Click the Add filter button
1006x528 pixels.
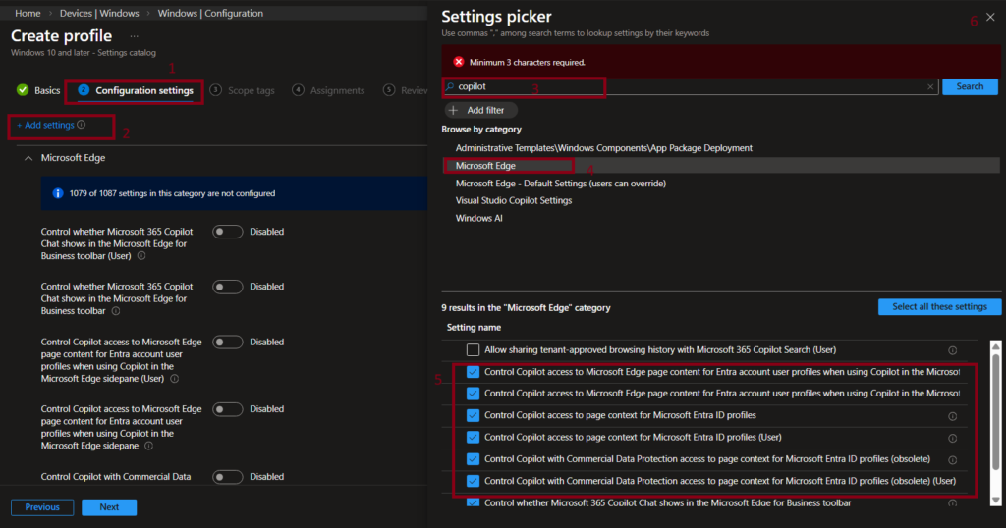point(479,110)
